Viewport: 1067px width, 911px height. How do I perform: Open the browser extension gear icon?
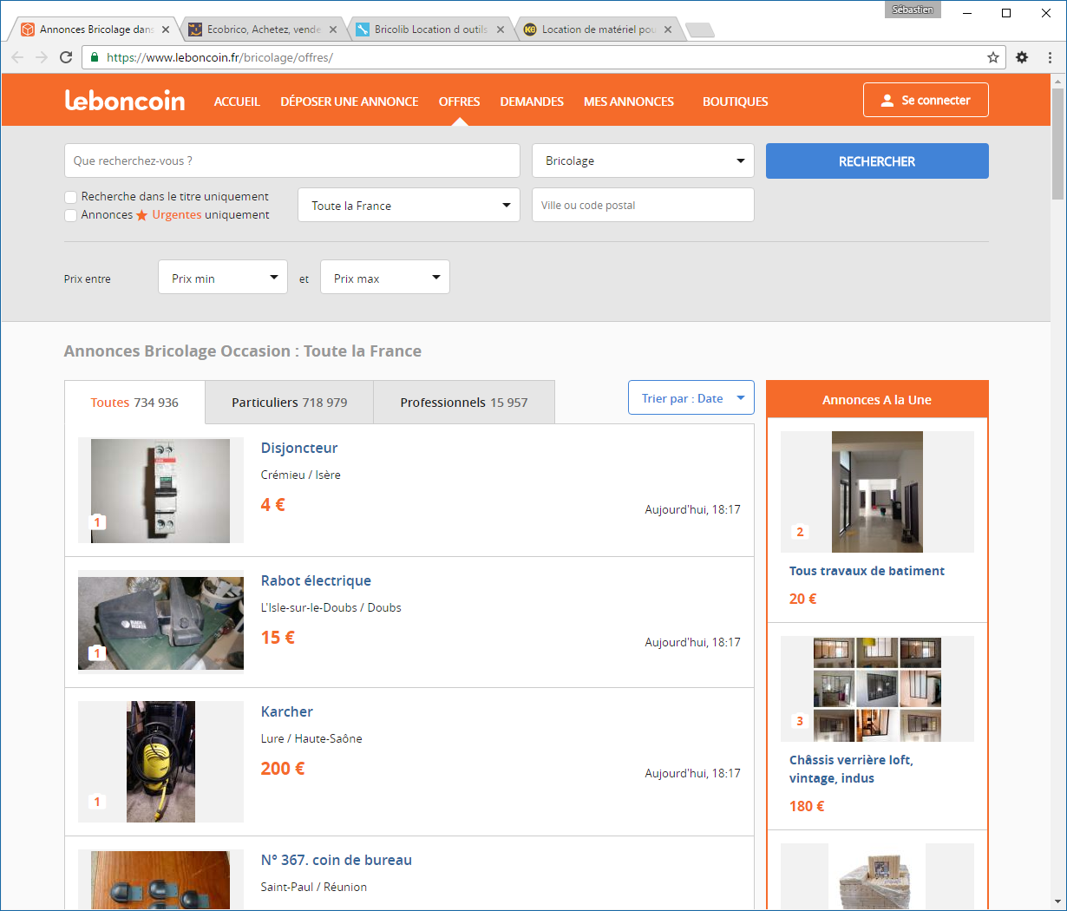pos(1022,57)
